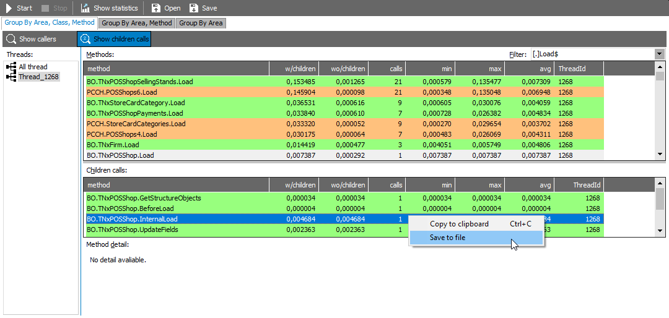Select Thread_1268 in the threads list
This screenshot has height=318, width=669.
(38, 77)
